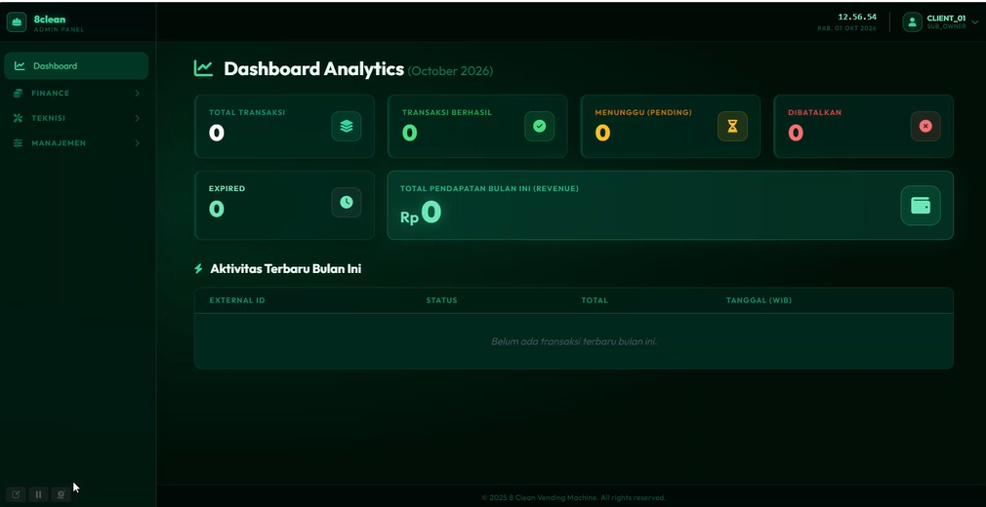The width and height of the screenshot is (986, 507).
Task: Expand the Finance sidebar menu
Action: tap(76, 93)
